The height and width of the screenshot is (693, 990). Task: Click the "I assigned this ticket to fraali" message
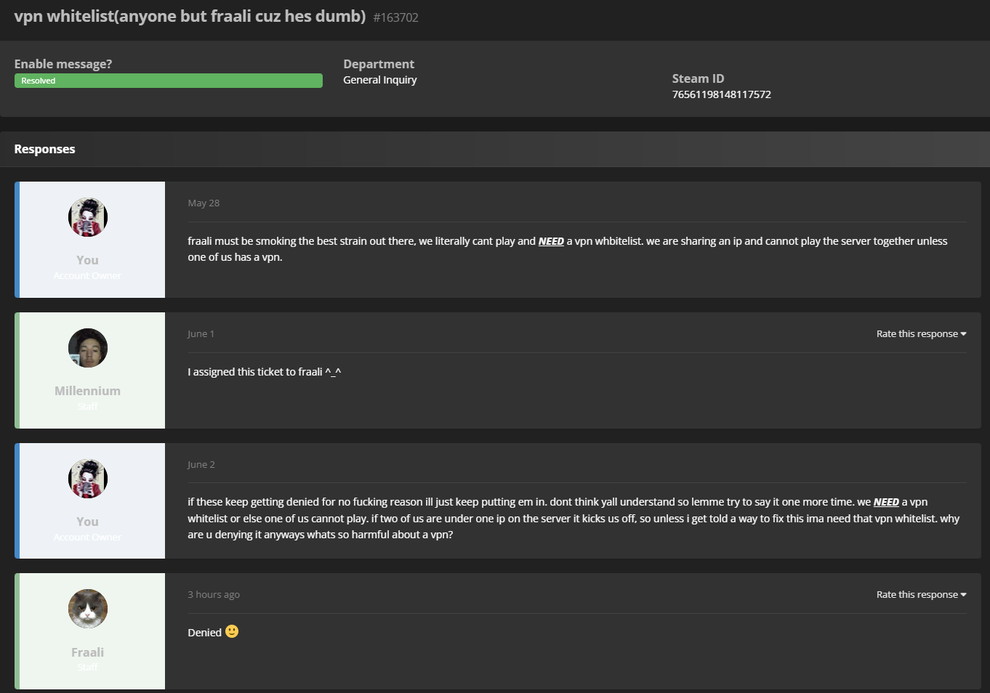point(264,372)
